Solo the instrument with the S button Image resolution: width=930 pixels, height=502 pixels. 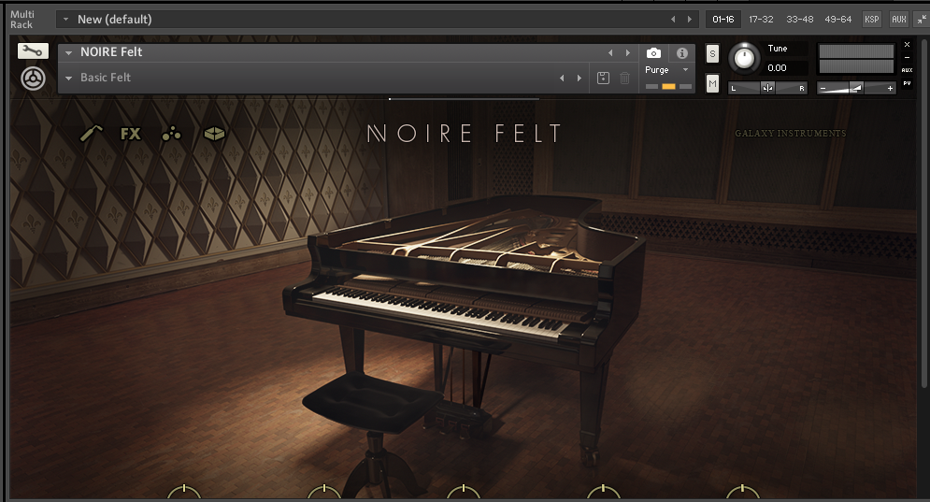pyautogui.click(x=712, y=54)
